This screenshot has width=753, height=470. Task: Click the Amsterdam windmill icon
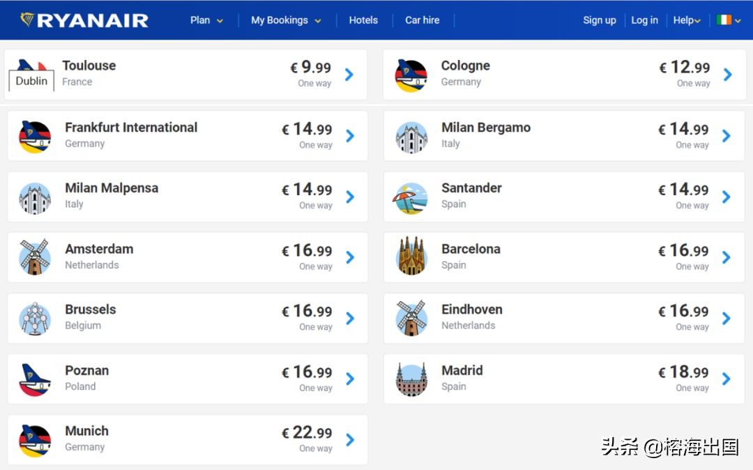click(35, 257)
